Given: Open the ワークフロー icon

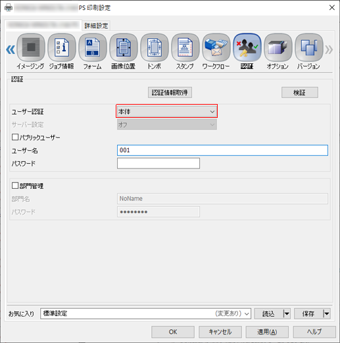Looking at the screenshot, I should [x=216, y=47].
